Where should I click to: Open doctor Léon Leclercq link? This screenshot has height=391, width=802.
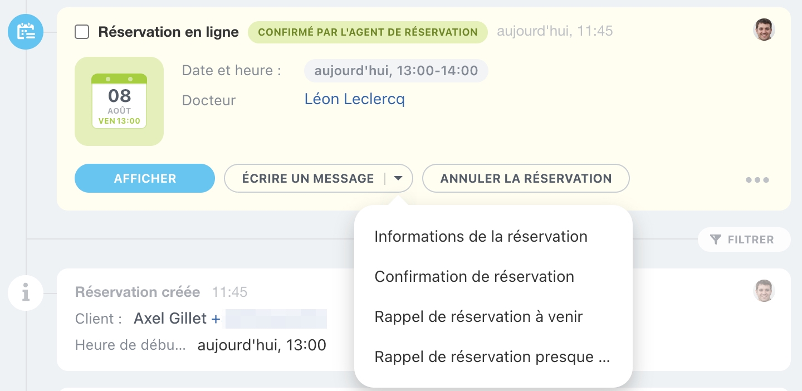pos(354,100)
